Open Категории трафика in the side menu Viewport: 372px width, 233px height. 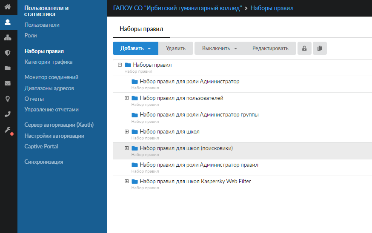49,62
